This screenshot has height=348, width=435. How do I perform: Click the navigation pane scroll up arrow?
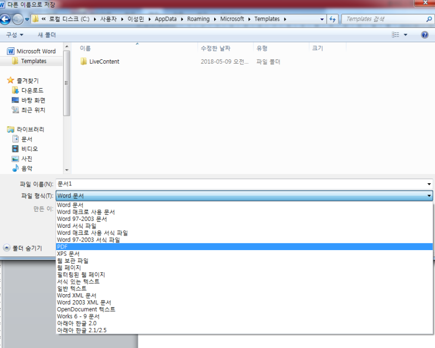click(66, 46)
